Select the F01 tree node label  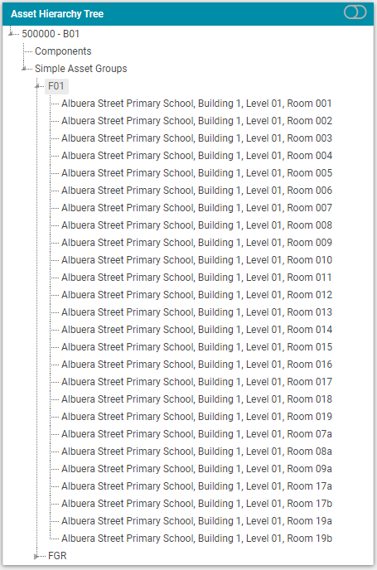[x=56, y=86]
